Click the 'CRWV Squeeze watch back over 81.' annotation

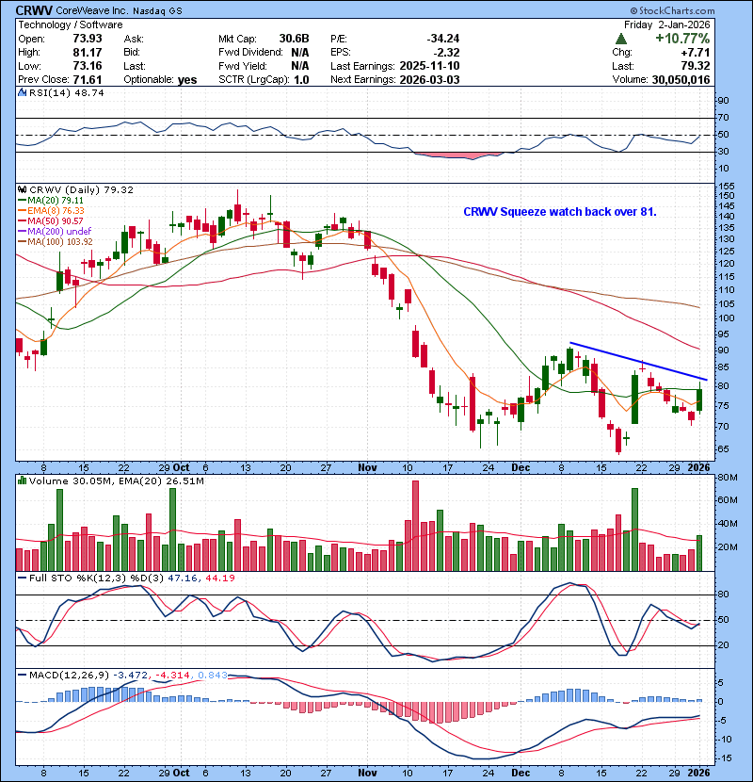tap(560, 211)
